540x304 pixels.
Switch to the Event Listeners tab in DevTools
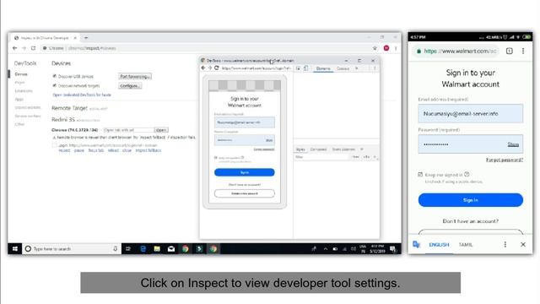click(343, 149)
